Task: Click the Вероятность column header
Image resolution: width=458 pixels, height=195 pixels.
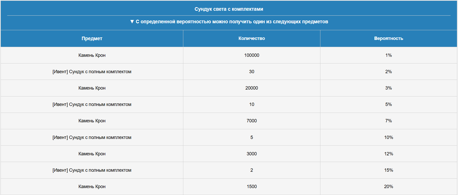Action: (388, 38)
